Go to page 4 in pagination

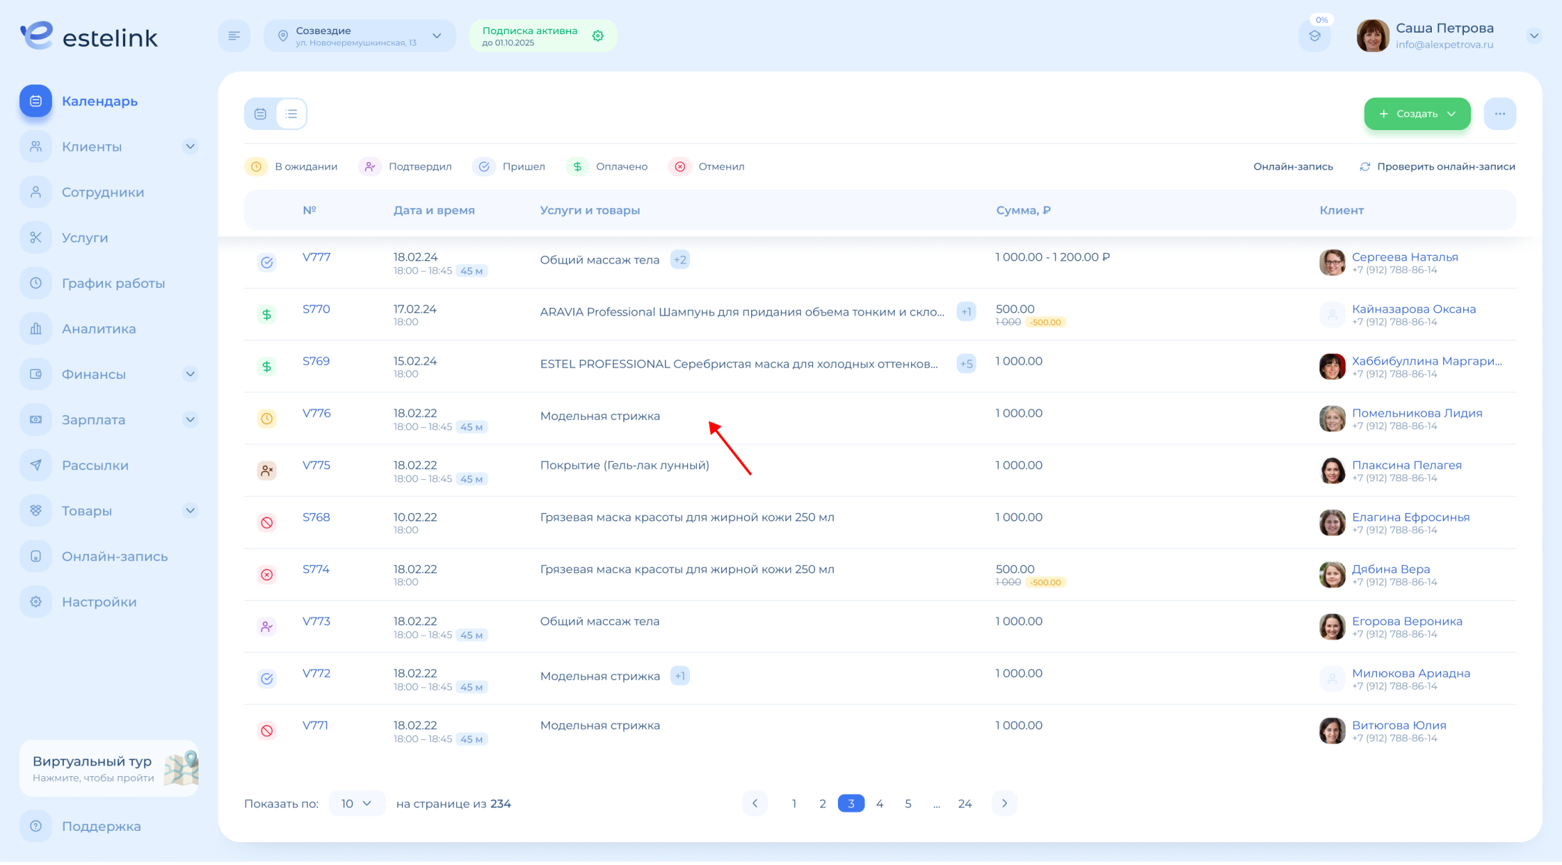(x=879, y=803)
